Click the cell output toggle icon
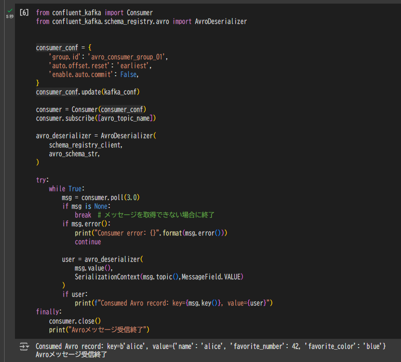 coord(24,347)
